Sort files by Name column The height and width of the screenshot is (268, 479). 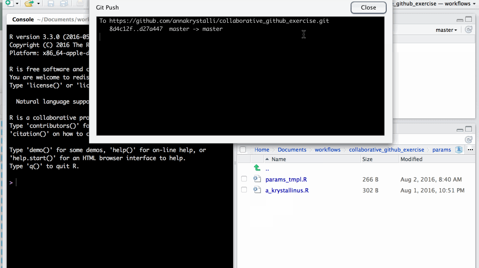click(305, 159)
